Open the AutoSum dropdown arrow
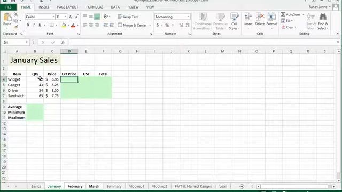Viewport: 342px width, 192px height. [x=303, y=14]
